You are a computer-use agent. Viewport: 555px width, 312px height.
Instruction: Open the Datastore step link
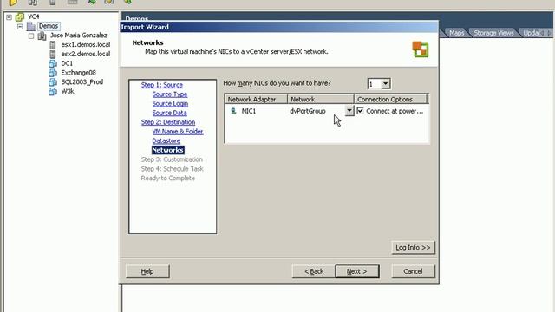[166, 140]
